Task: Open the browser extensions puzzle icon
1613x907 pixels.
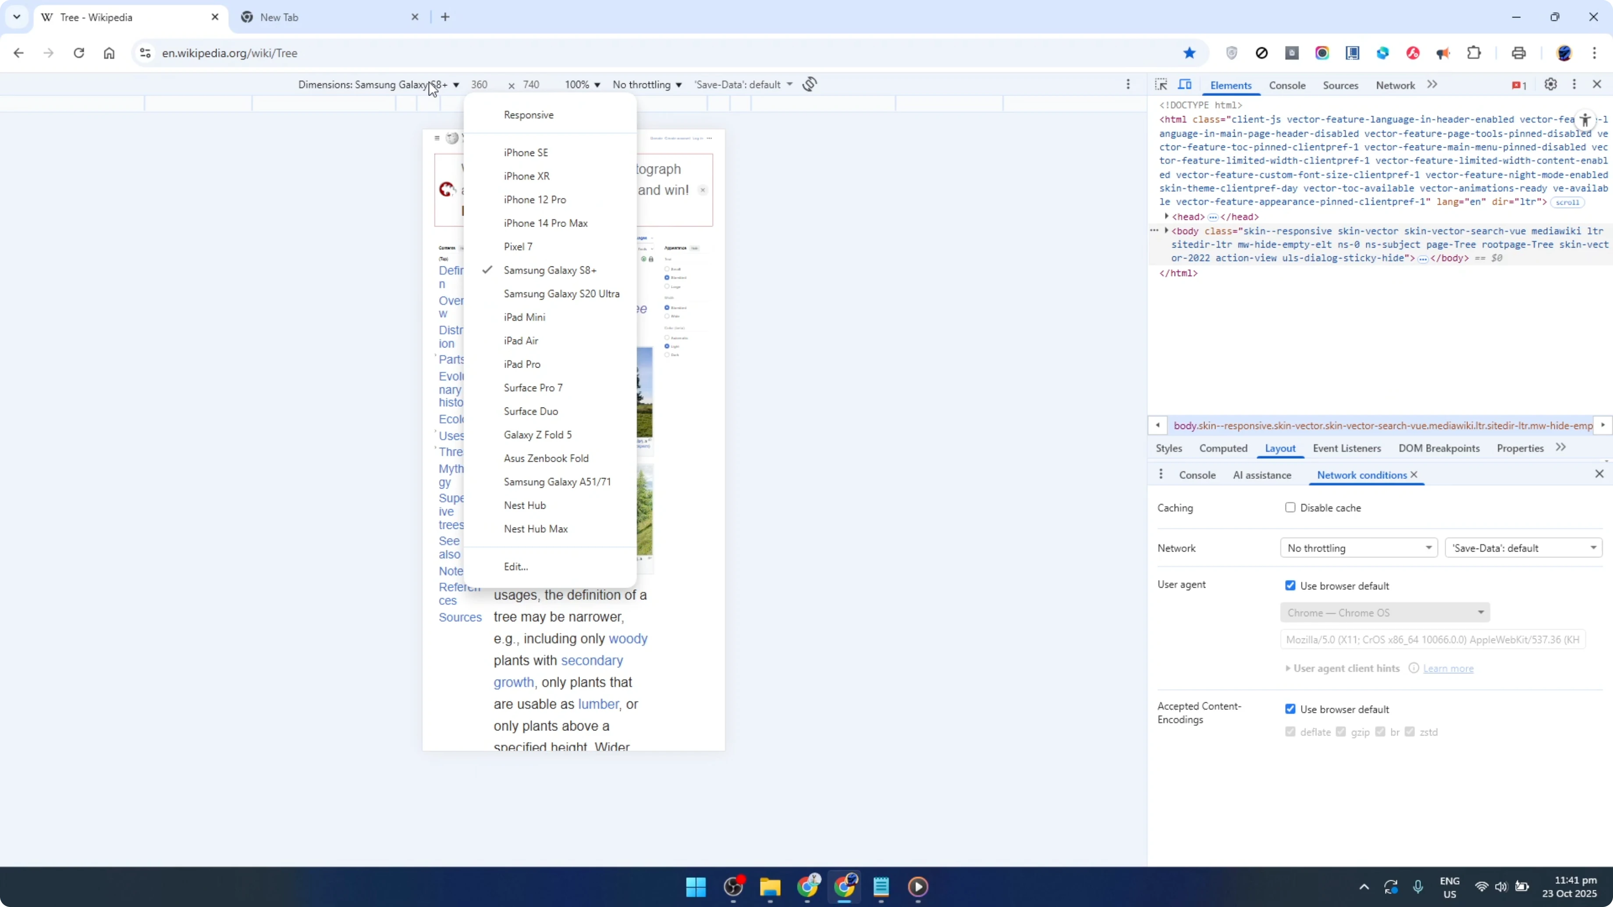Action: coord(1474,53)
